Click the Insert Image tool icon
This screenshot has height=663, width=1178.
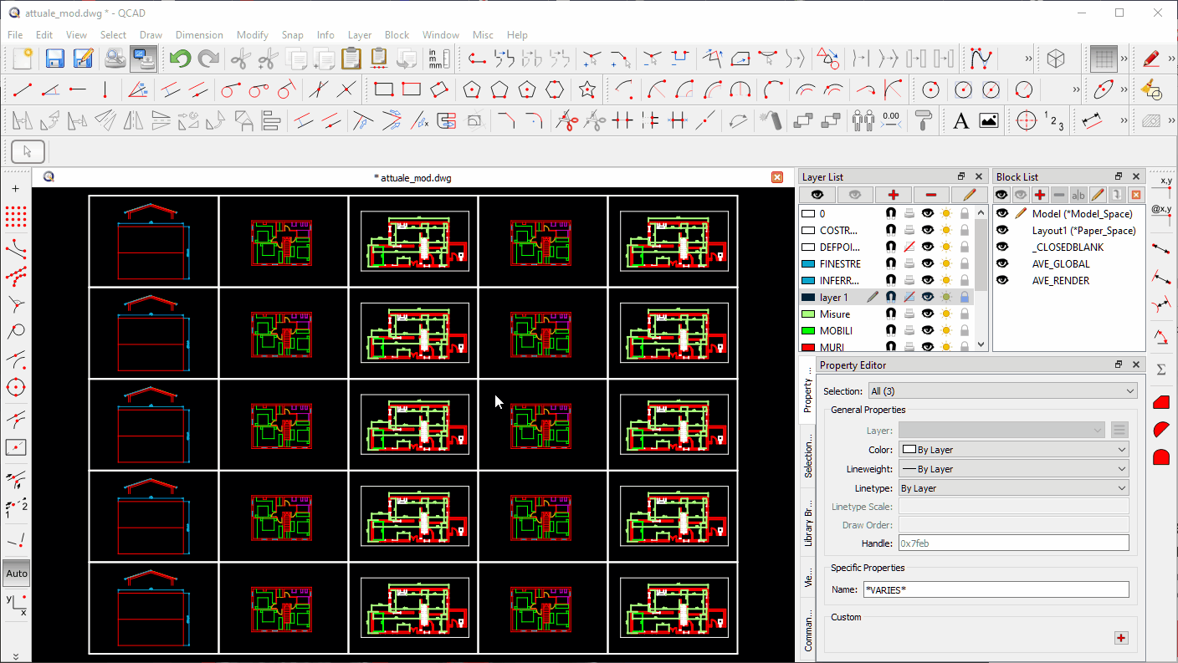[989, 121]
